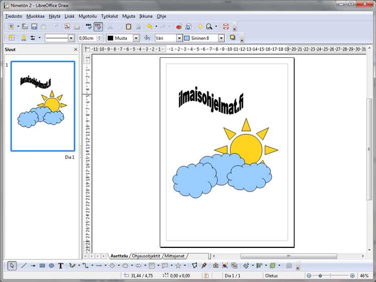Click the Fontwork gallery icon
Screen dimensions: 376x282
coord(216,265)
